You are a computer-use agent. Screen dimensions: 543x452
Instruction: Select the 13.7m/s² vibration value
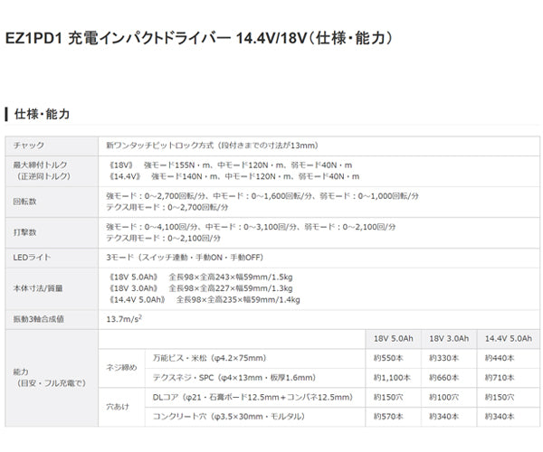point(124,319)
